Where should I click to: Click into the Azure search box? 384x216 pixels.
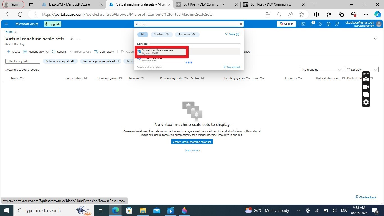pyautogui.click(x=189, y=24)
